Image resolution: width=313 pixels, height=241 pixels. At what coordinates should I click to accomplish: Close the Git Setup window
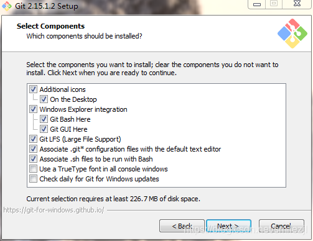point(297,4)
